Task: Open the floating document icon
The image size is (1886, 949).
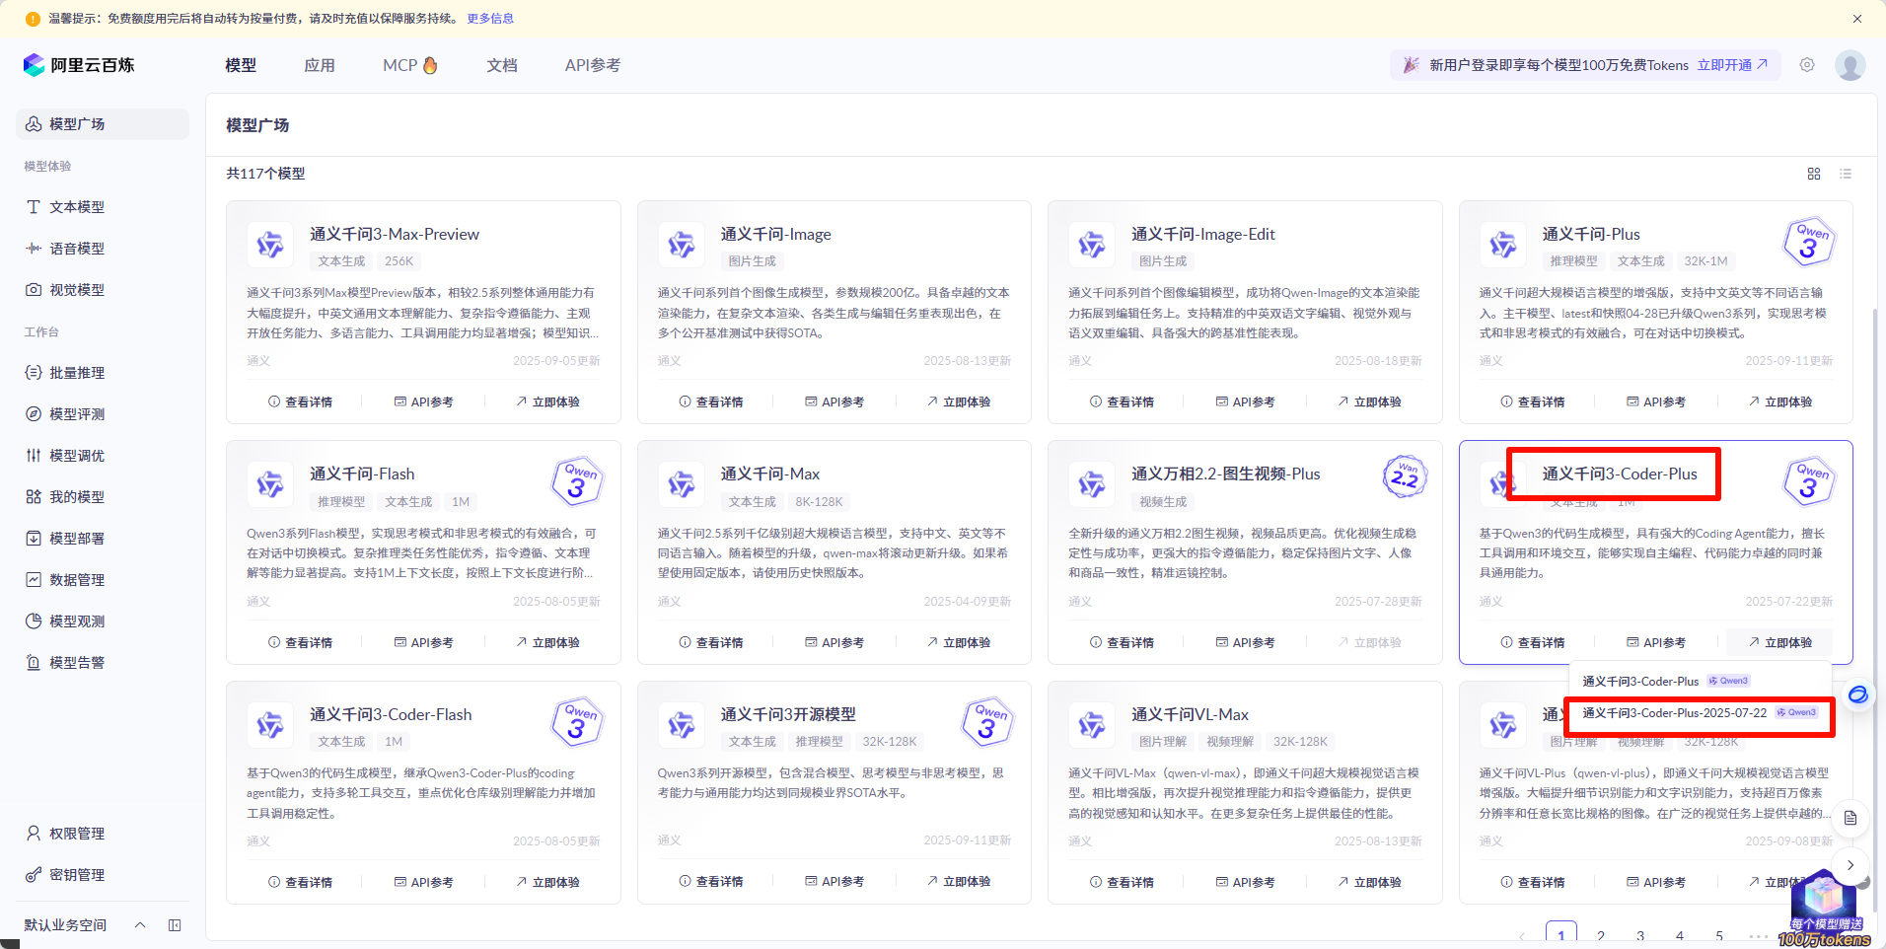Action: 1850,818
